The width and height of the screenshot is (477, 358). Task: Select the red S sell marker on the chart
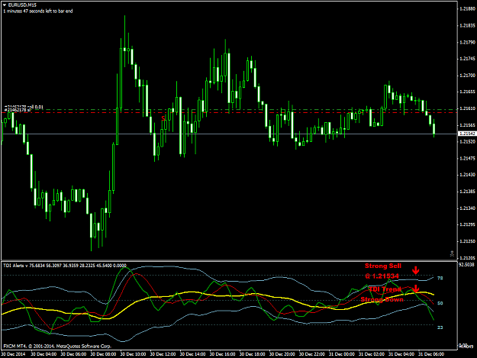163,118
